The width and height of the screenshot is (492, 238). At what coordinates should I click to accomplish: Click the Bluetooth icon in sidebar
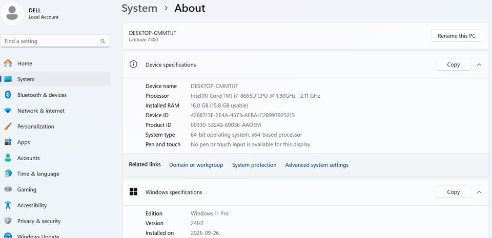point(8,95)
